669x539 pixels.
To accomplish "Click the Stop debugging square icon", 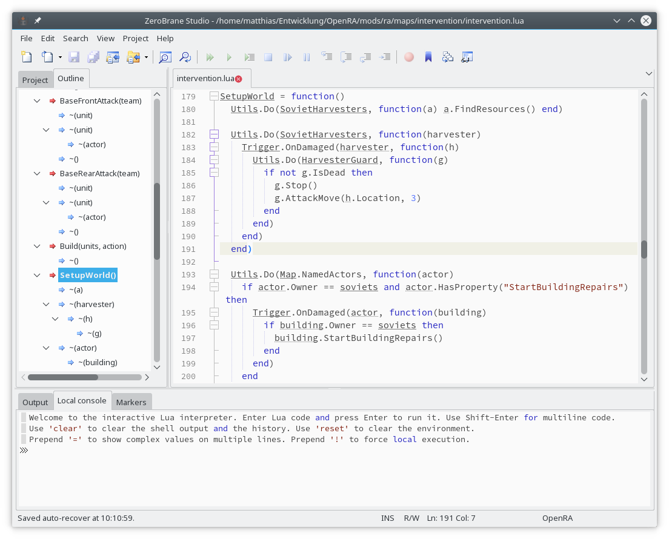I will pos(268,57).
